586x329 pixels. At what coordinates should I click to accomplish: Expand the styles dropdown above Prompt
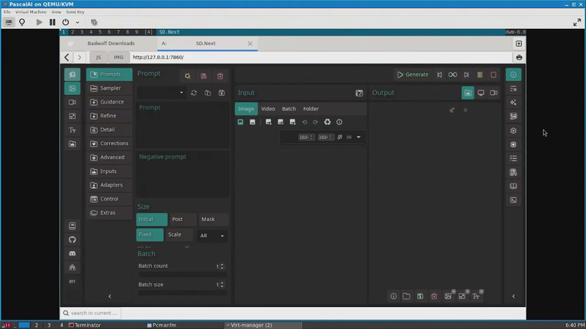(x=161, y=92)
